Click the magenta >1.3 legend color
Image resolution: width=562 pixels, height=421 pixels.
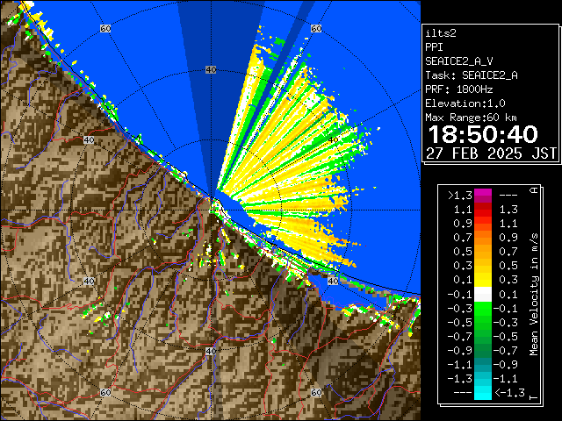[483, 196]
